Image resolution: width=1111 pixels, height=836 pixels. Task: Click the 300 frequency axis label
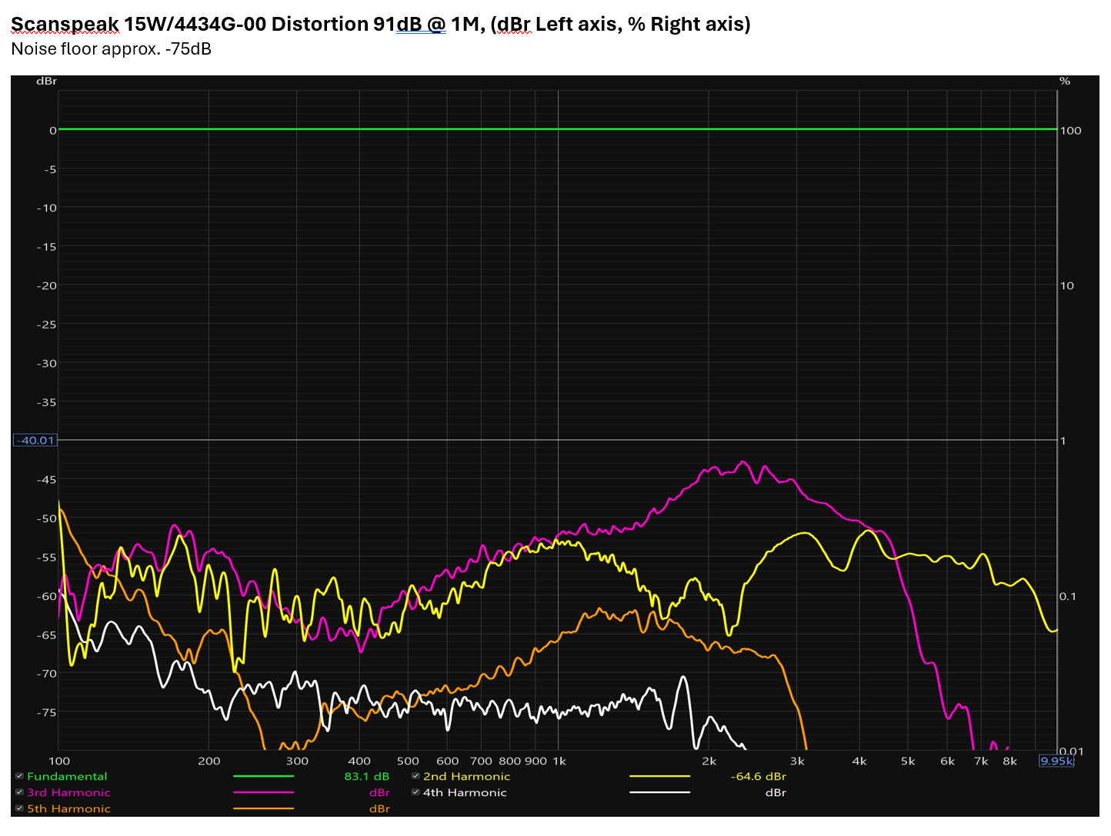[297, 761]
